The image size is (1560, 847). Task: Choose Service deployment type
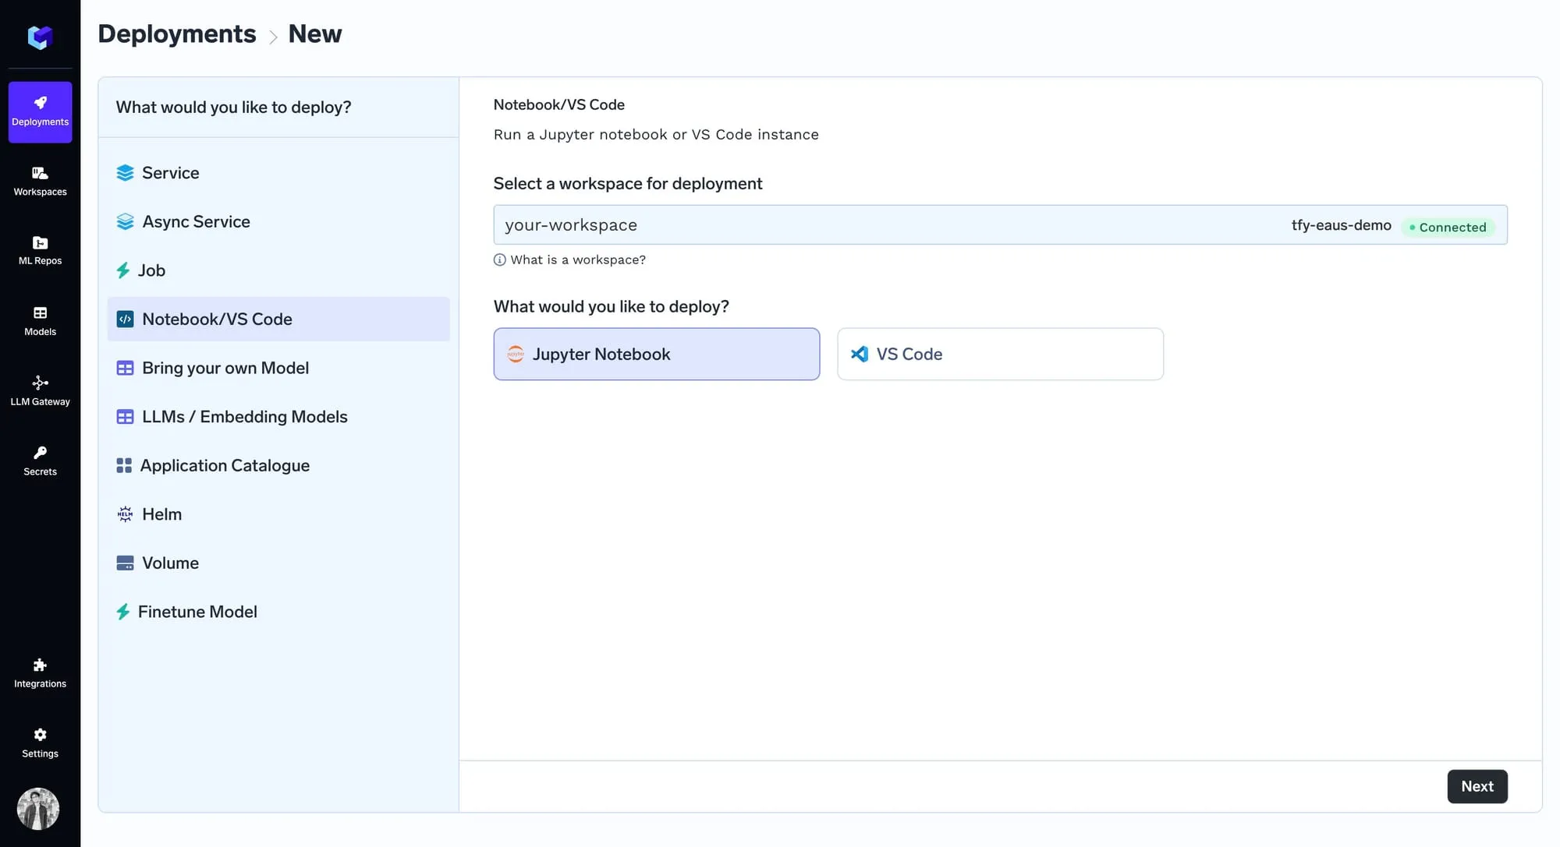coord(170,173)
